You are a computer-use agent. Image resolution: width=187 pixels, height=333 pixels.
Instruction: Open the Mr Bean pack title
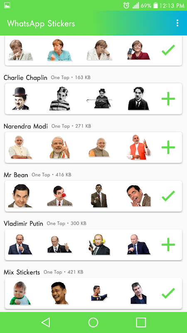coord(16,175)
